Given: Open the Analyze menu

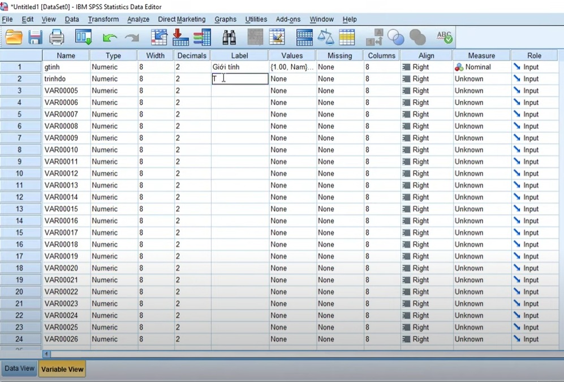Looking at the screenshot, I should point(138,19).
